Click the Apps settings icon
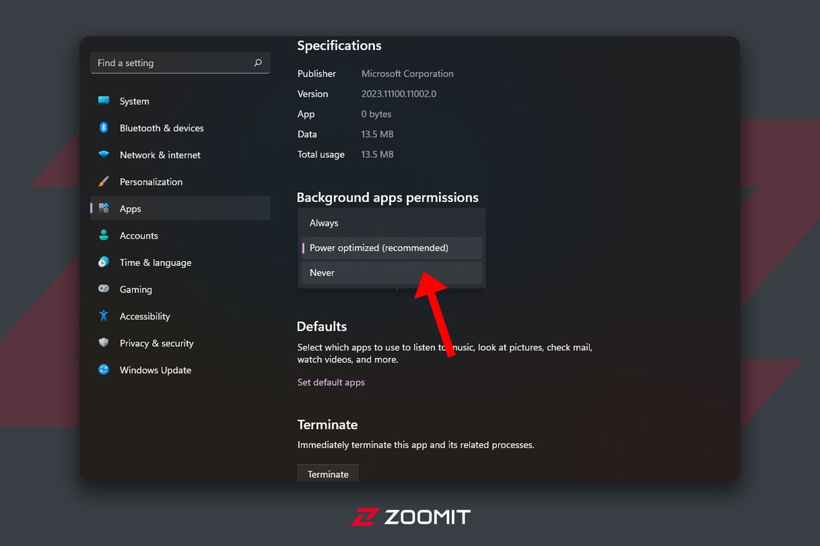 tap(105, 209)
